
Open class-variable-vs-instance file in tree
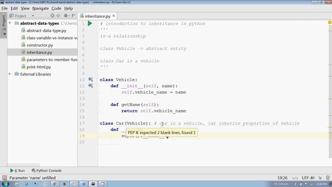(x=52, y=38)
